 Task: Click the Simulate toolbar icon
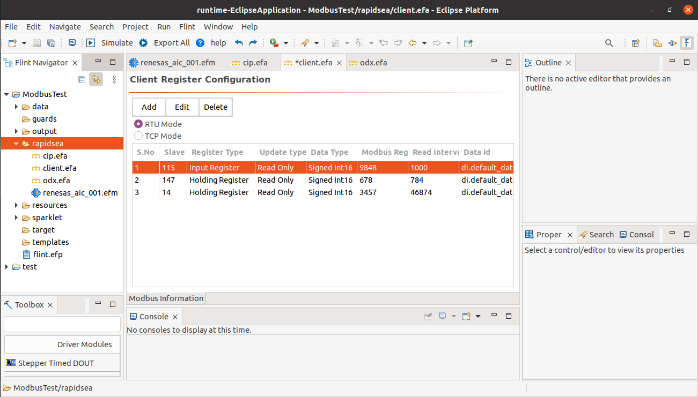[x=91, y=43]
